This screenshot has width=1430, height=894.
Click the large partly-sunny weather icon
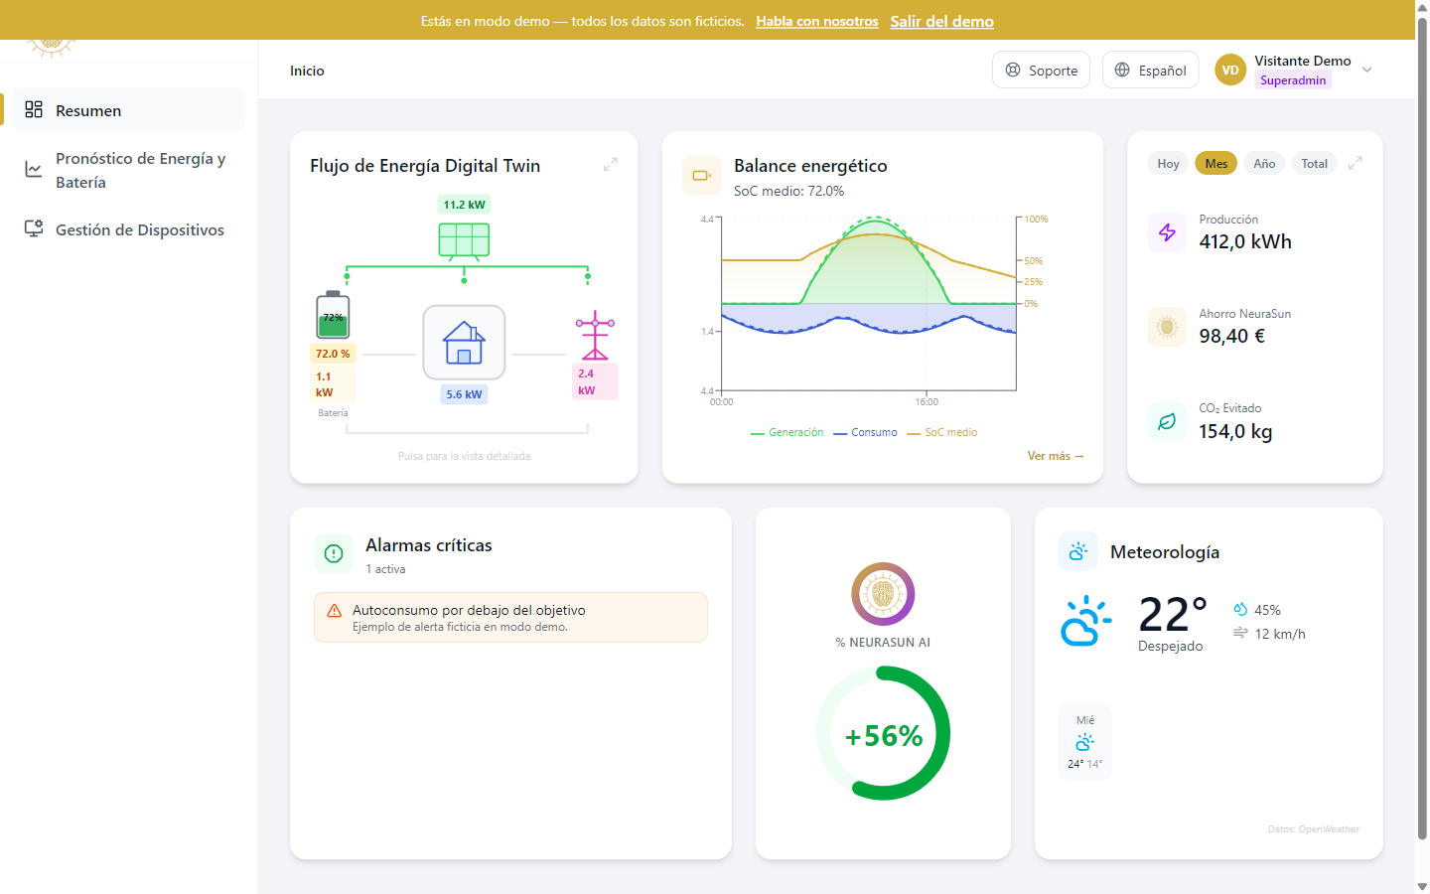(x=1085, y=622)
